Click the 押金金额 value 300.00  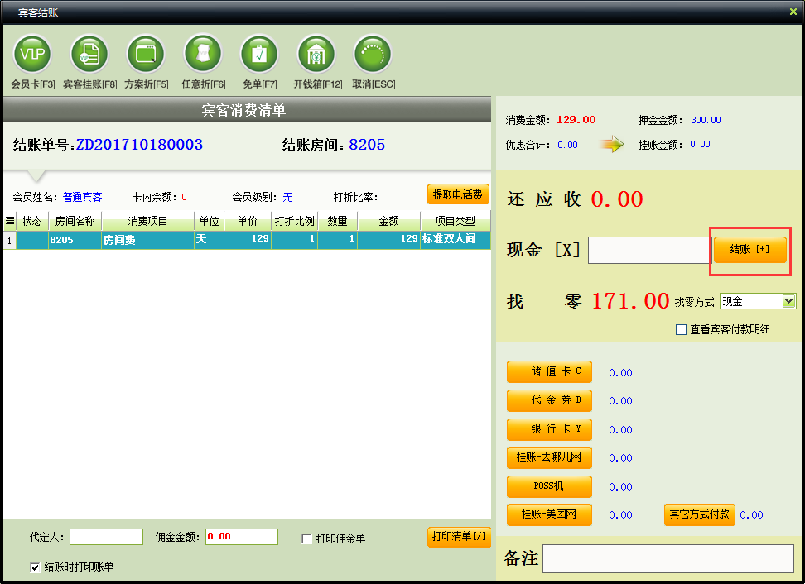706,120
